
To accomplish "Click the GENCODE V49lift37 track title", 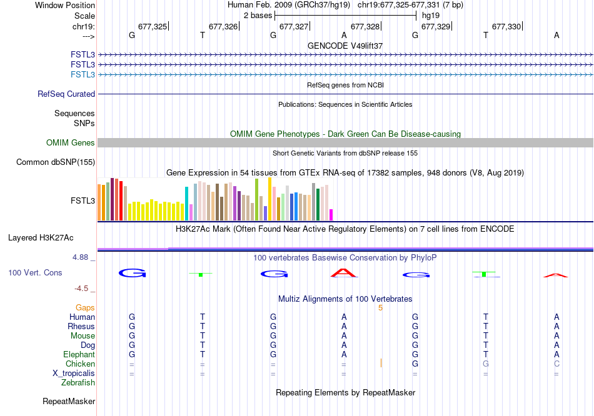I will click(345, 46).
